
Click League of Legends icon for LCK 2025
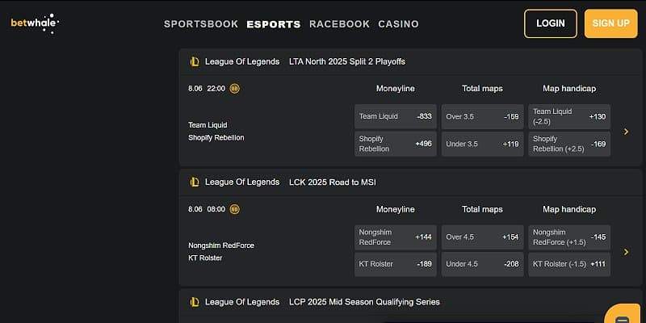[195, 182]
